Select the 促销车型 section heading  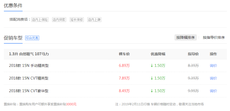(x=13, y=38)
